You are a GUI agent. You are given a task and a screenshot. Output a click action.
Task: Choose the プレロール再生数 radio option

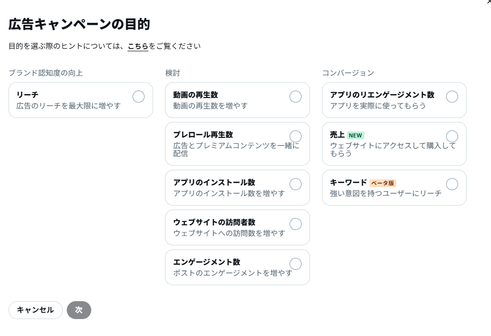point(295,136)
